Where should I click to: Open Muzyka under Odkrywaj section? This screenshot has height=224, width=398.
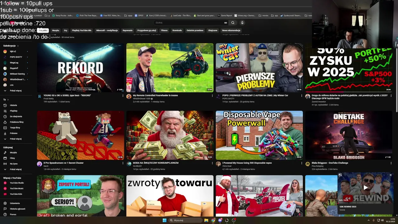coord(13,152)
